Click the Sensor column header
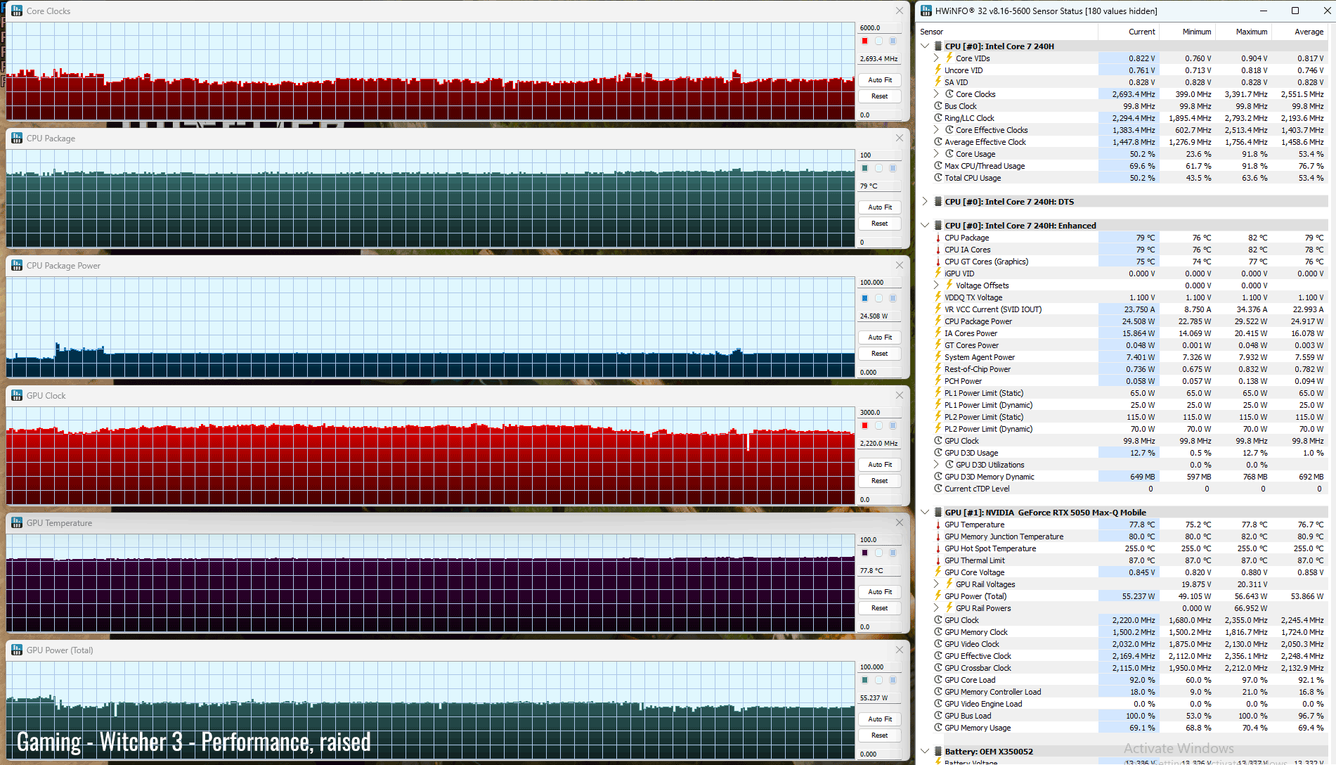 coord(1007,32)
